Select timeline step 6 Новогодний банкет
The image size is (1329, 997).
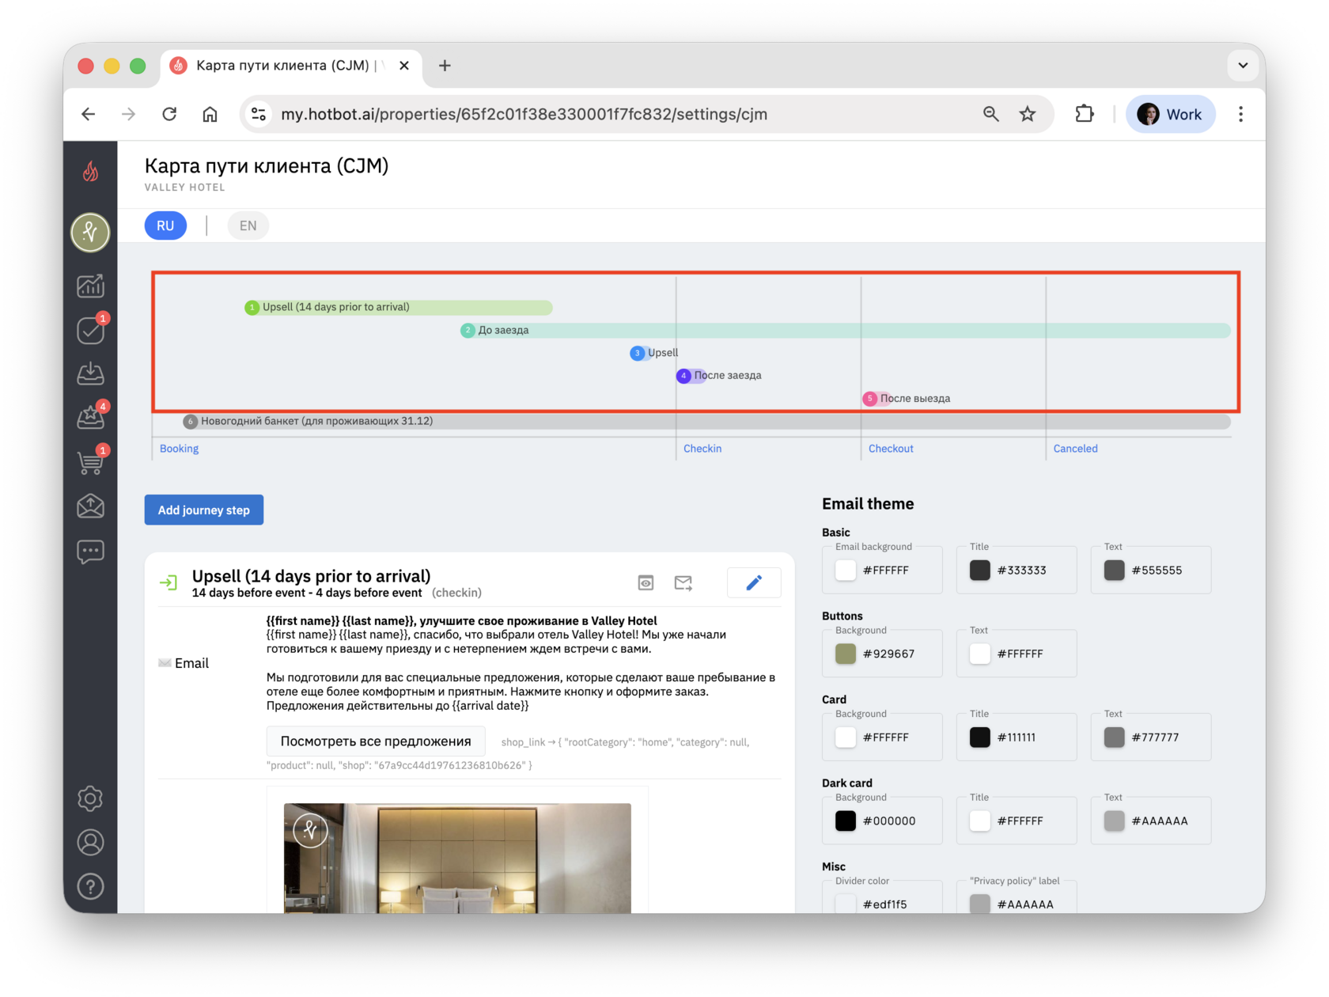tap(706, 422)
